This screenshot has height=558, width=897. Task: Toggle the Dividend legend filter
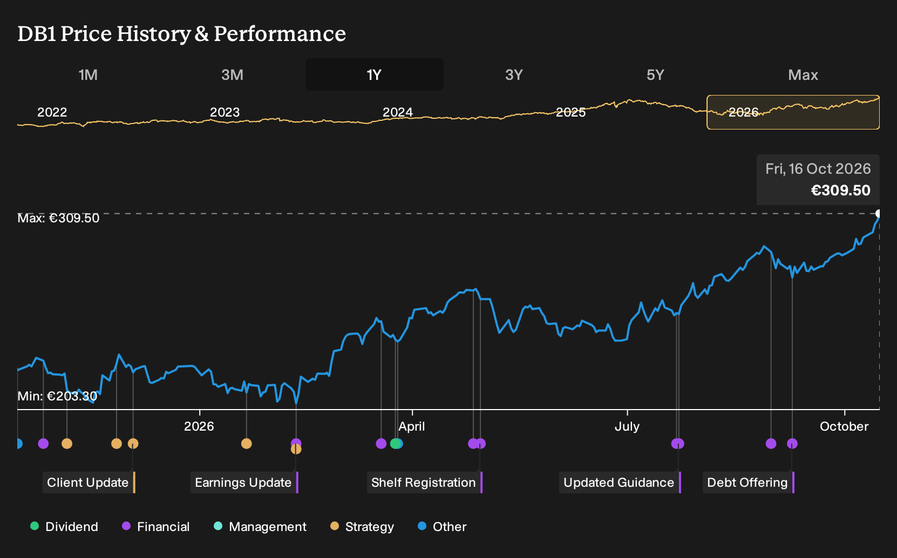pos(64,527)
